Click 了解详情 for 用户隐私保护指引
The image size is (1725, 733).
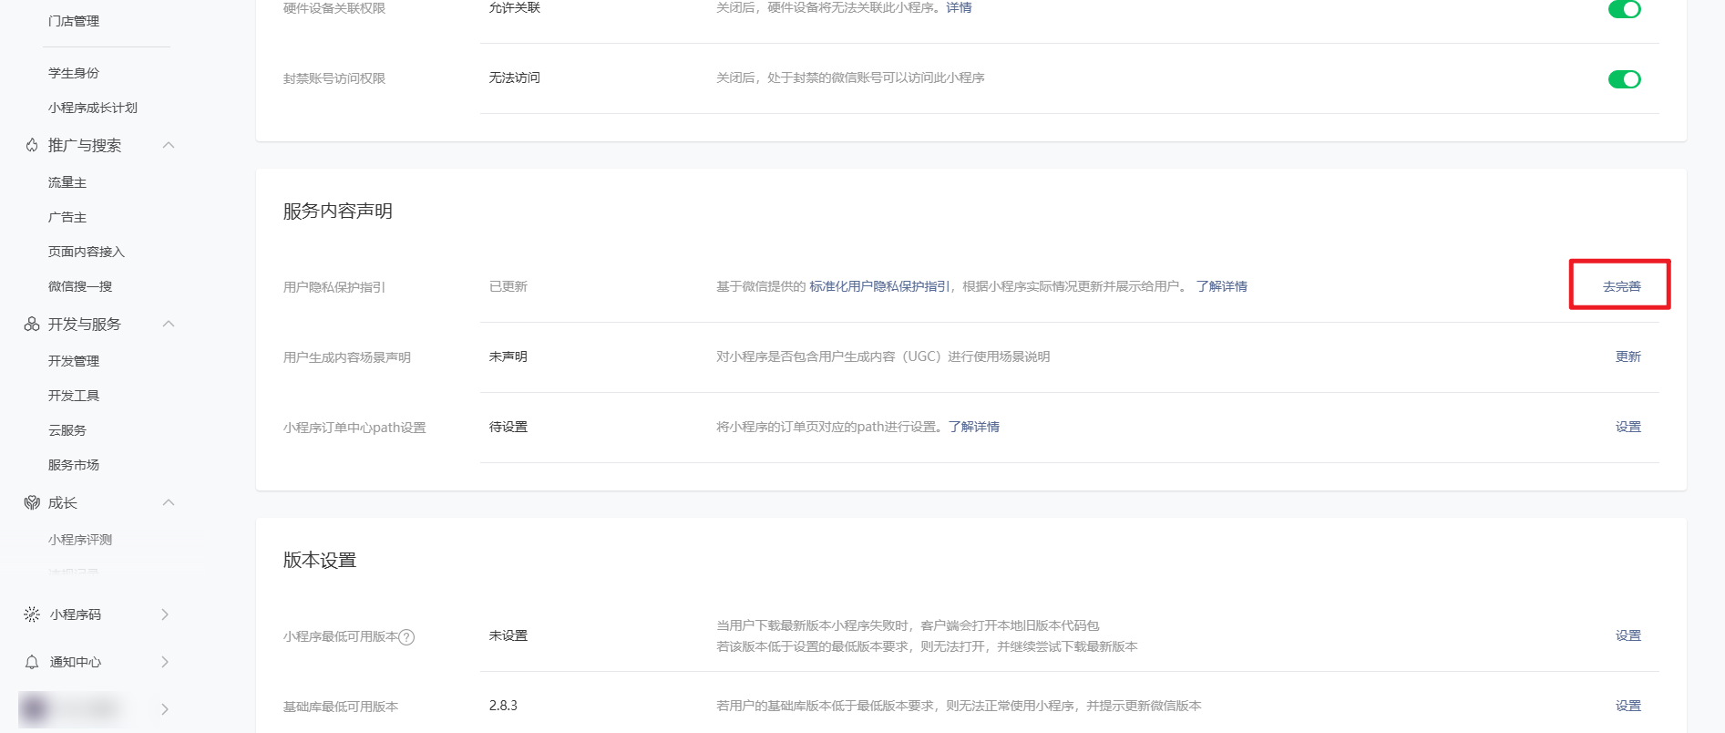tap(1222, 286)
